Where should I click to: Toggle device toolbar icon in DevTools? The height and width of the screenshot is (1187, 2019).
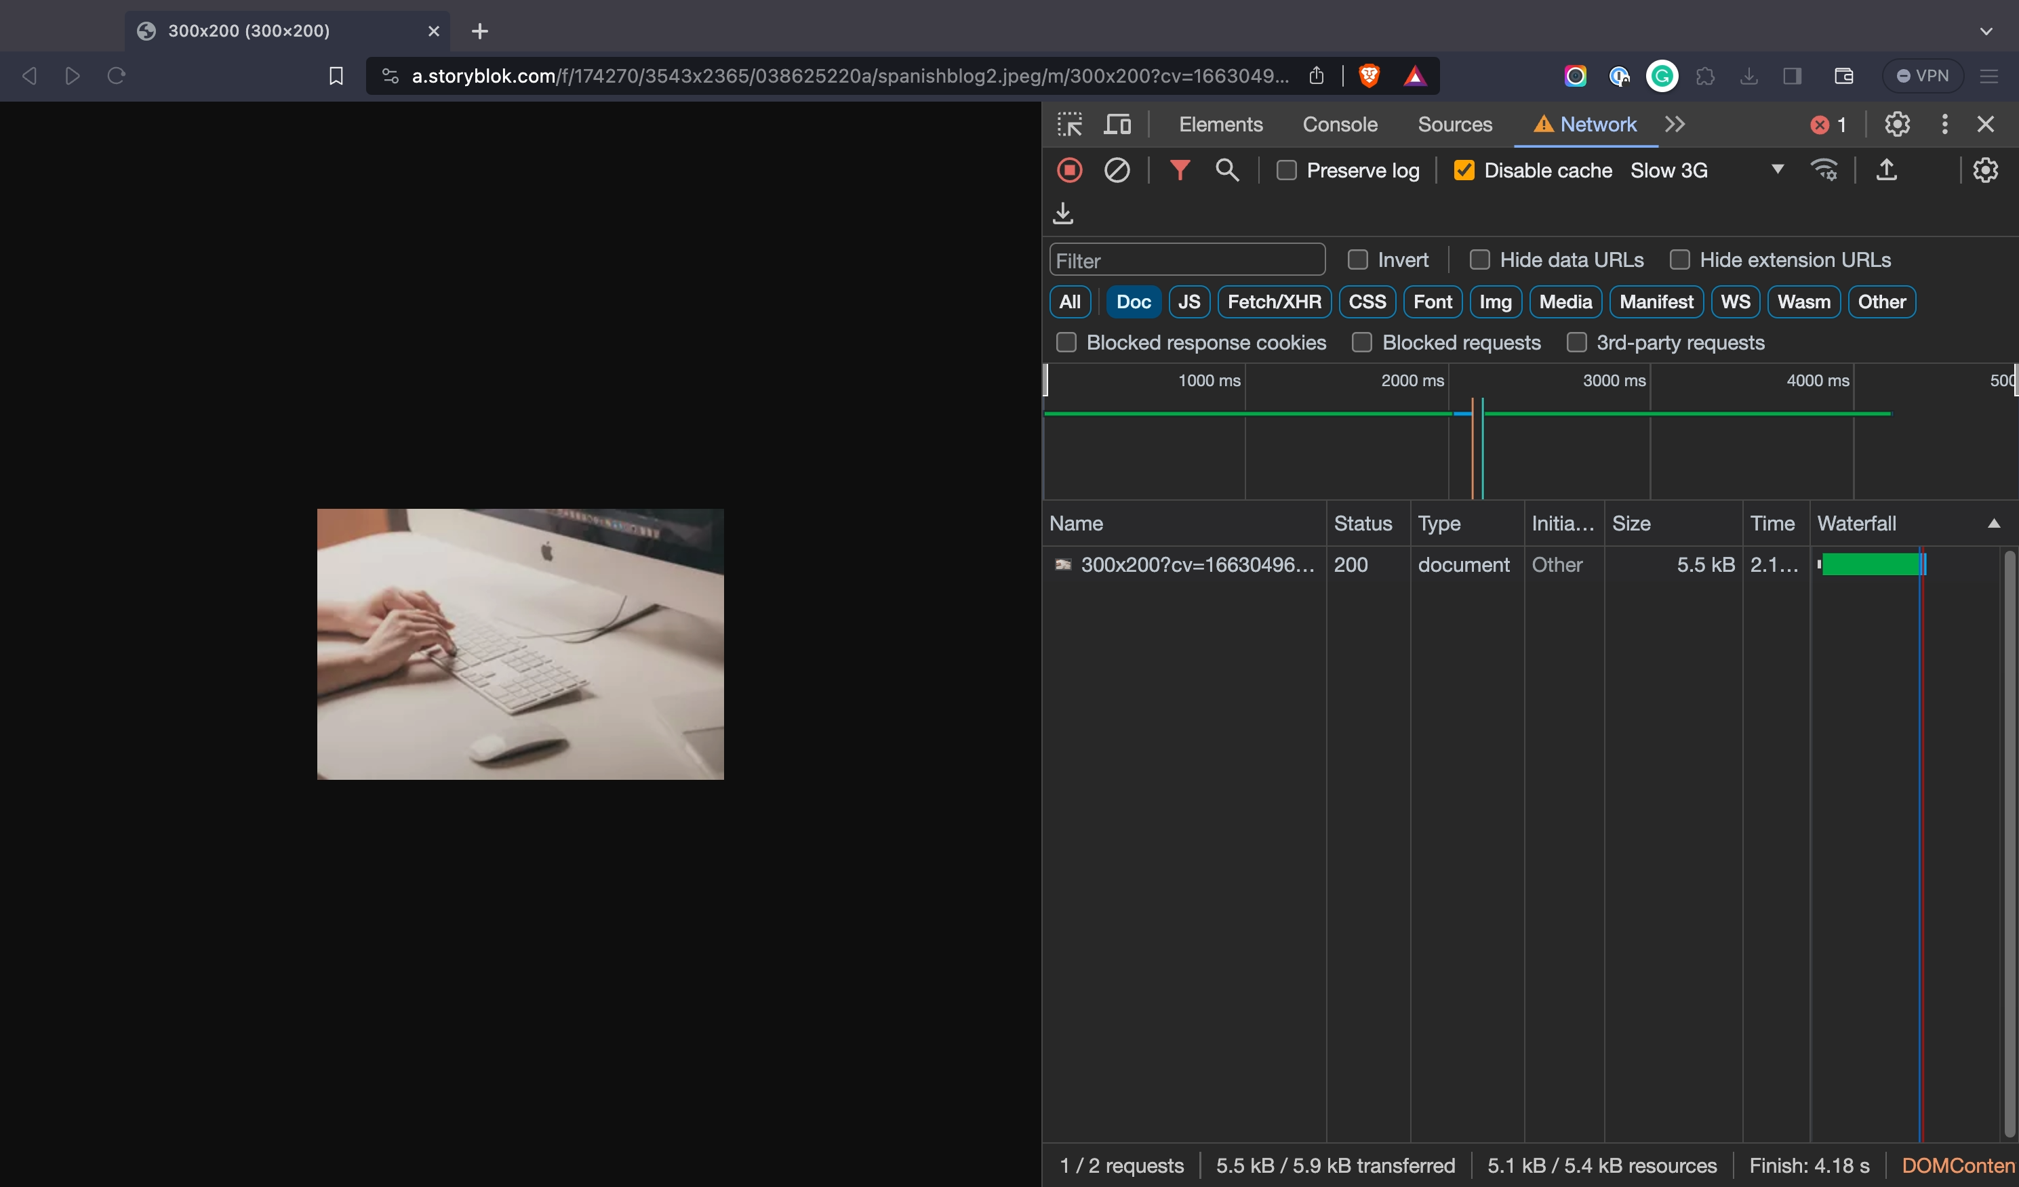1118,124
